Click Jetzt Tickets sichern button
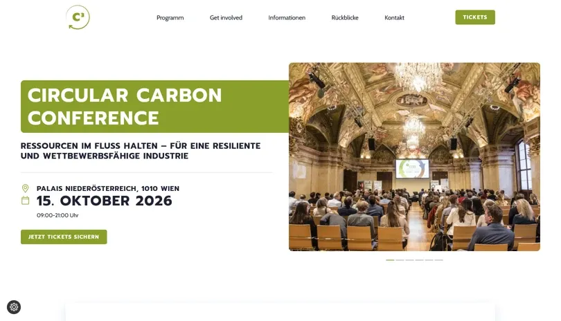 tap(64, 237)
